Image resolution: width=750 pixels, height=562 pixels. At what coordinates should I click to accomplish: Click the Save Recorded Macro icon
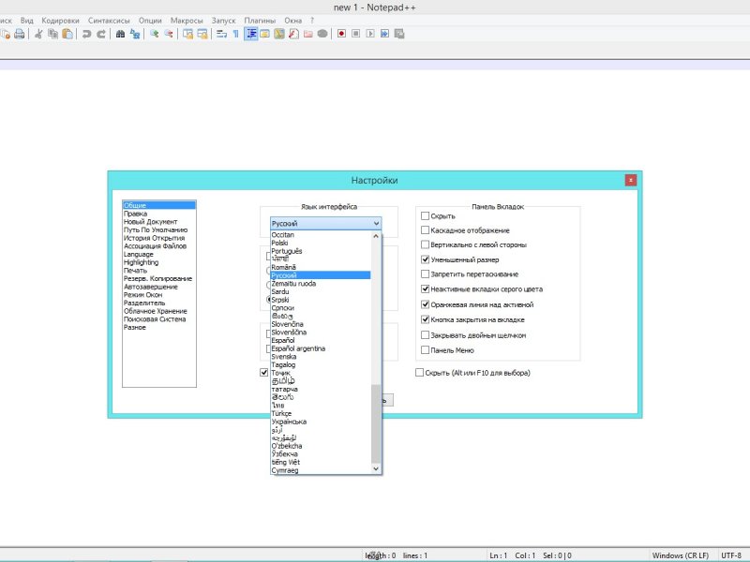tap(399, 34)
